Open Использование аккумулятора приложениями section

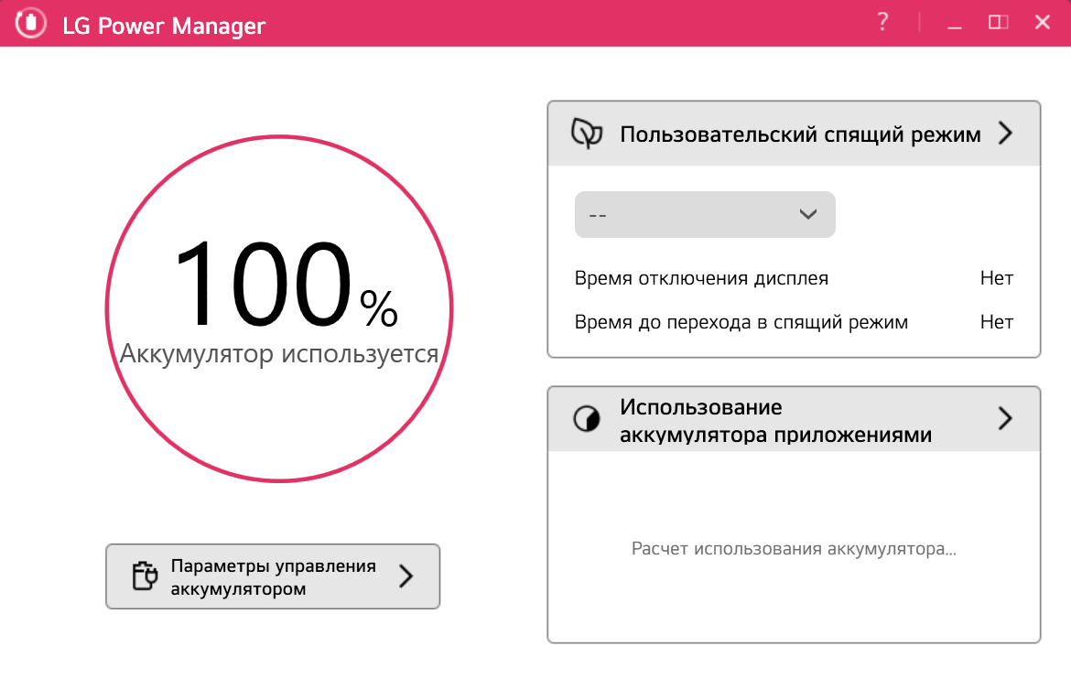774,420
